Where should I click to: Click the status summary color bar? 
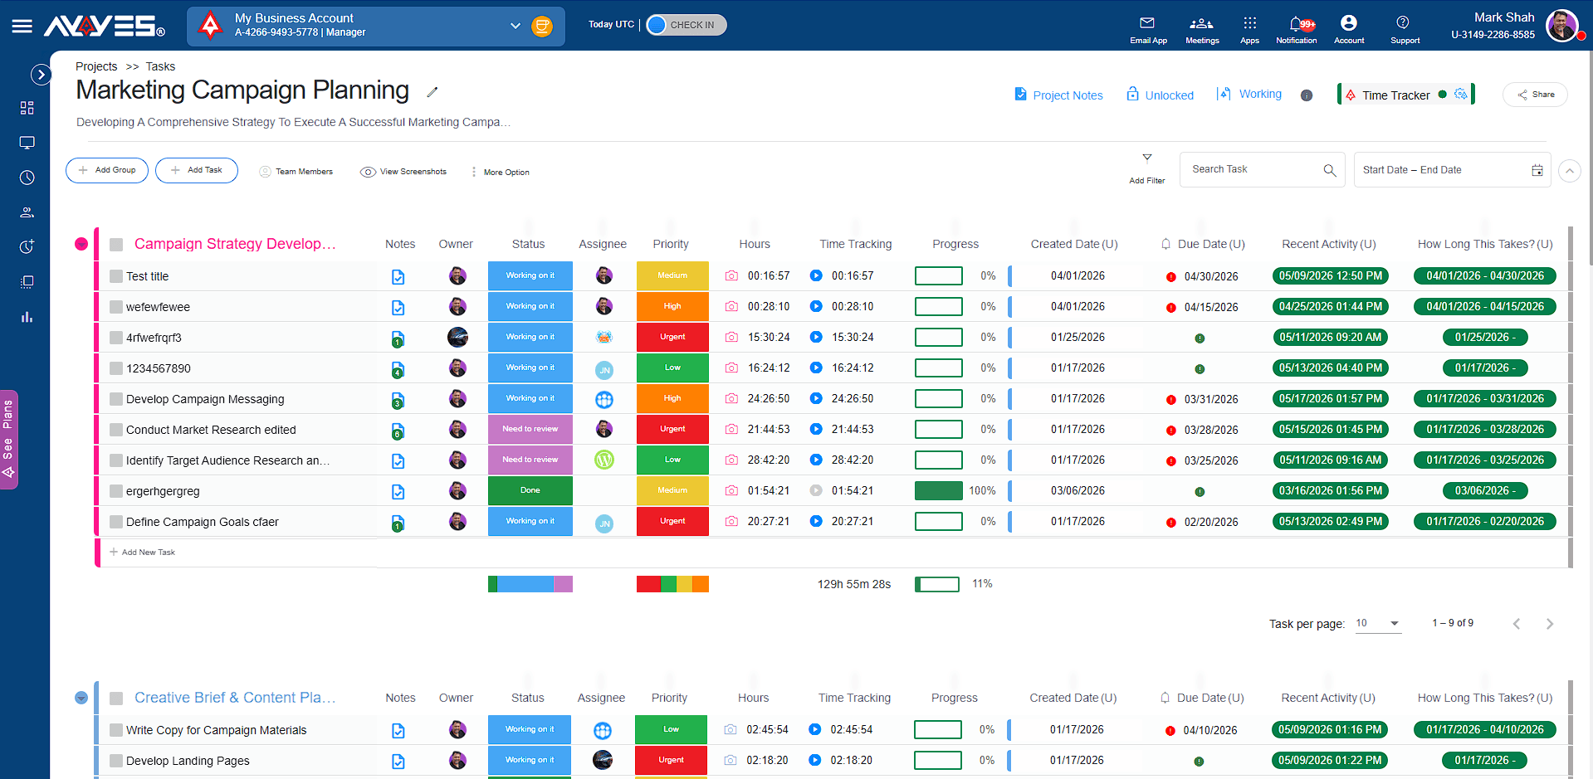point(530,584)
